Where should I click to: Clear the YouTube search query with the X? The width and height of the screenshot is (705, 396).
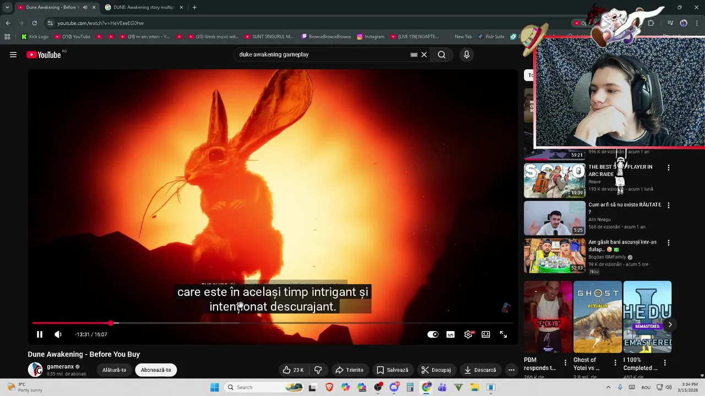coord(424,54)
